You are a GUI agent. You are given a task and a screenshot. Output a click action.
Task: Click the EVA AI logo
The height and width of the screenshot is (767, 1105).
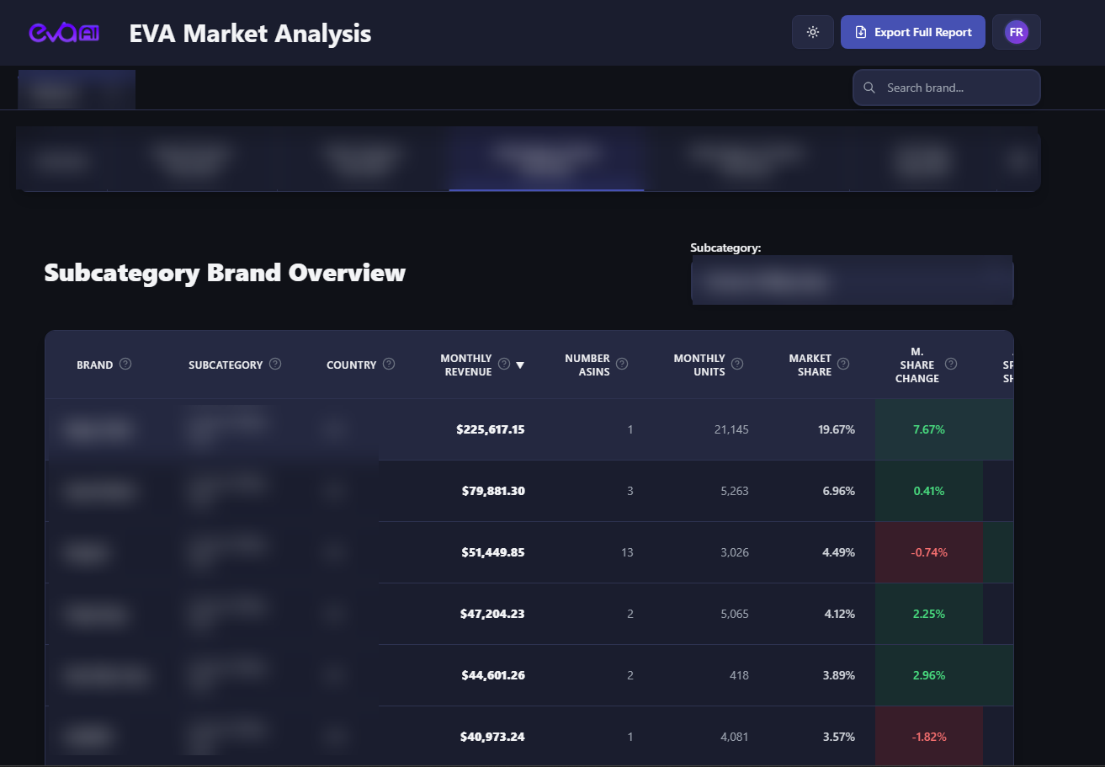pyautogui.click(x=65, y=33)
